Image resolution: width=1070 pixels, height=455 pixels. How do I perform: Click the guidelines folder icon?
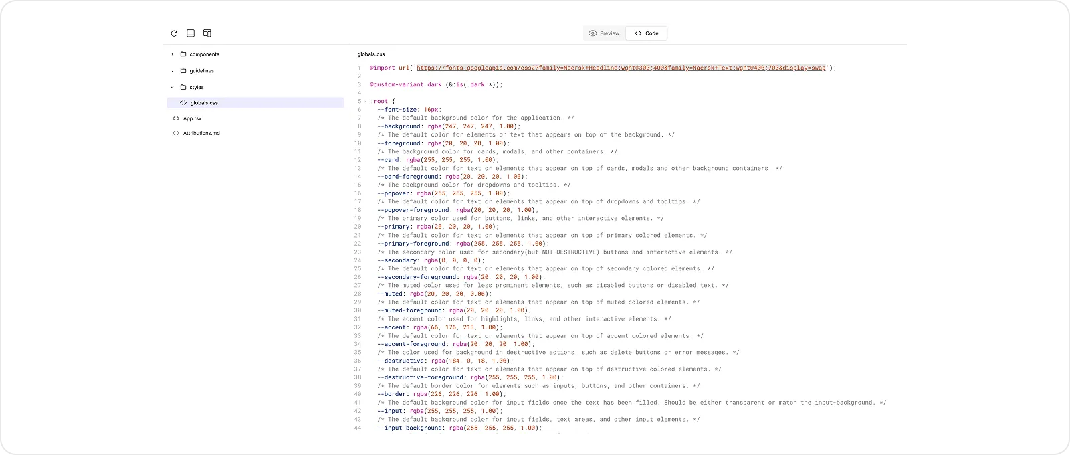click(x=183, y=70)
